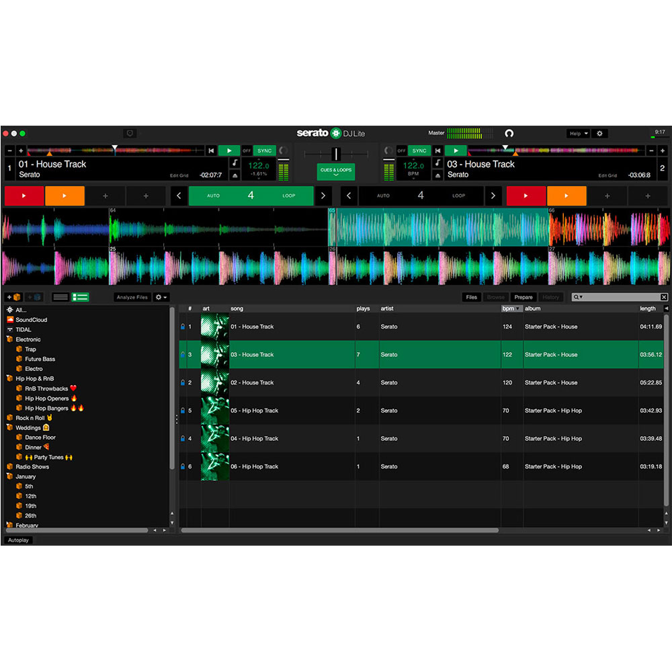Halve loop size on deck 1

(179, 196)
